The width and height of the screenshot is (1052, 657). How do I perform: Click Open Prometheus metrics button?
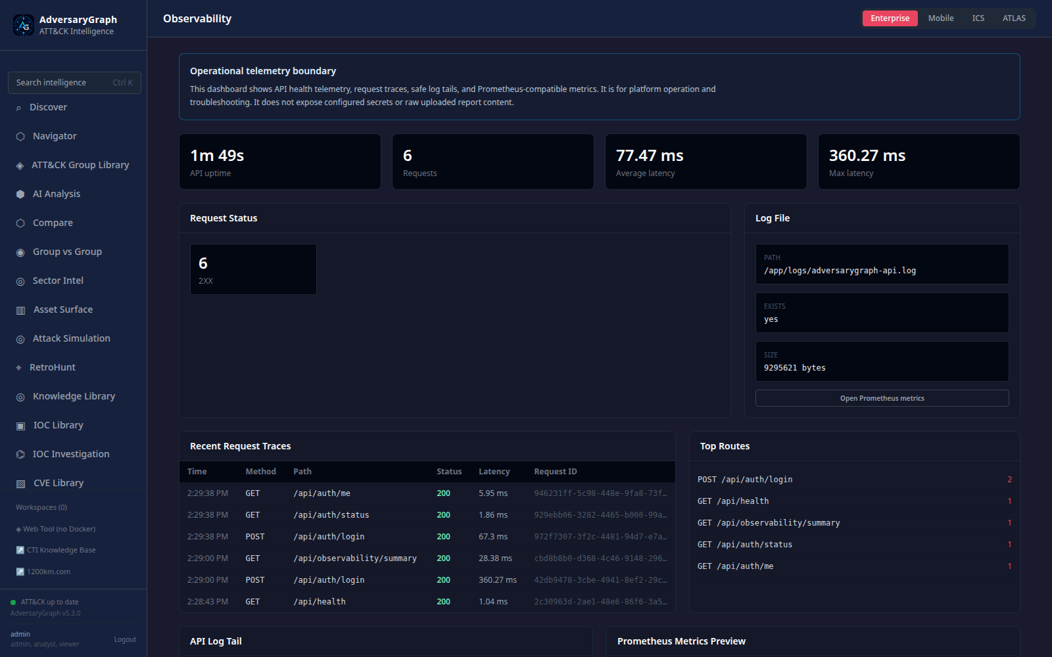(882, 398)
